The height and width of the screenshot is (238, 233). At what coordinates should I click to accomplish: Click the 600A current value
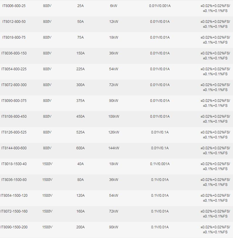tap(80, 148)
